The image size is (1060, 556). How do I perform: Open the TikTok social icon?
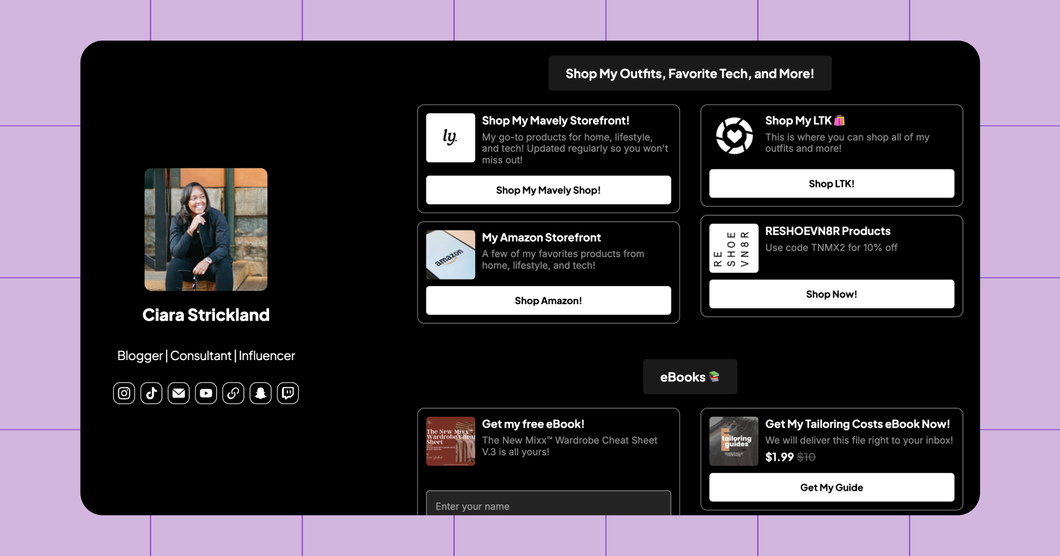pyautogui.click(x=151, y=393)
